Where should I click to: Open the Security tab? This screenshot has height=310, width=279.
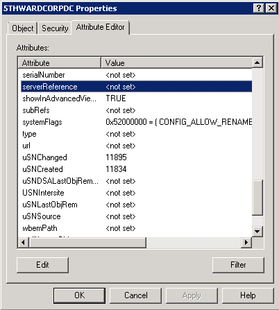point(55,28)
